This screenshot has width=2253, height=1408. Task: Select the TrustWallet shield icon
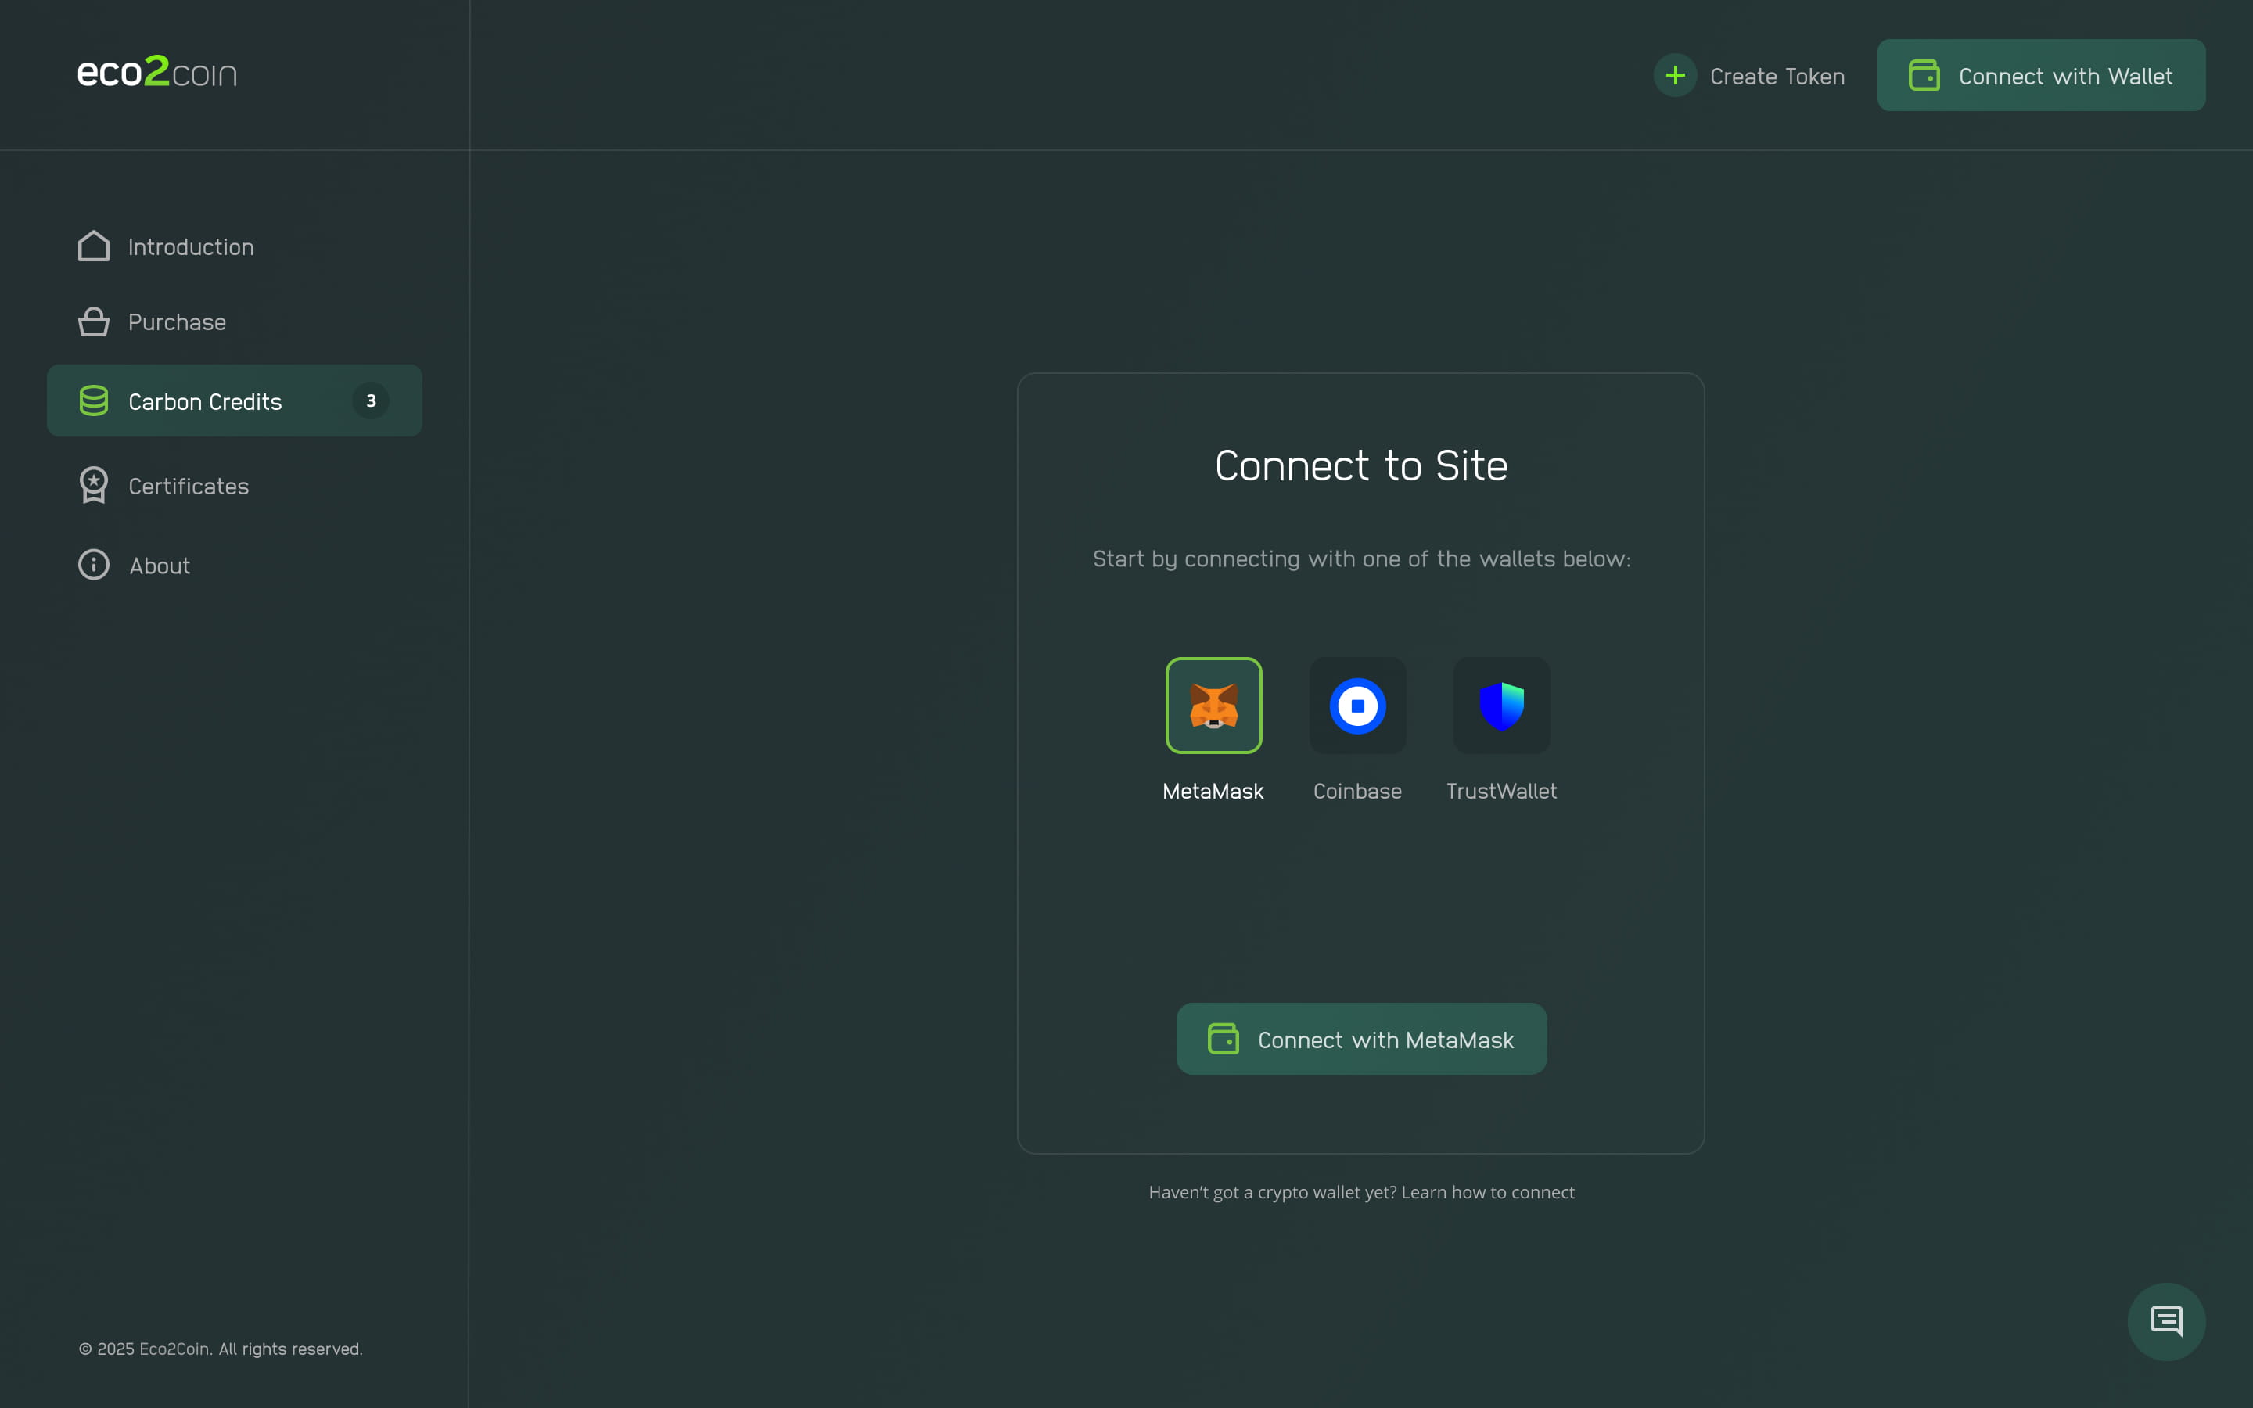[x=1502, y=705]
